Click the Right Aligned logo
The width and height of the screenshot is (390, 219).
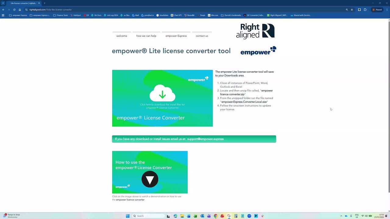(255, 31)
